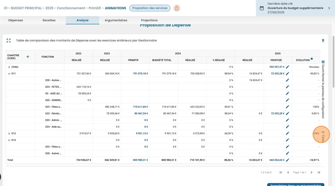The width and height of the screenshot is (335, 186).
Task: Click the page vertical scrollbar
Action: pyautogui.click(x=333, y=62)
